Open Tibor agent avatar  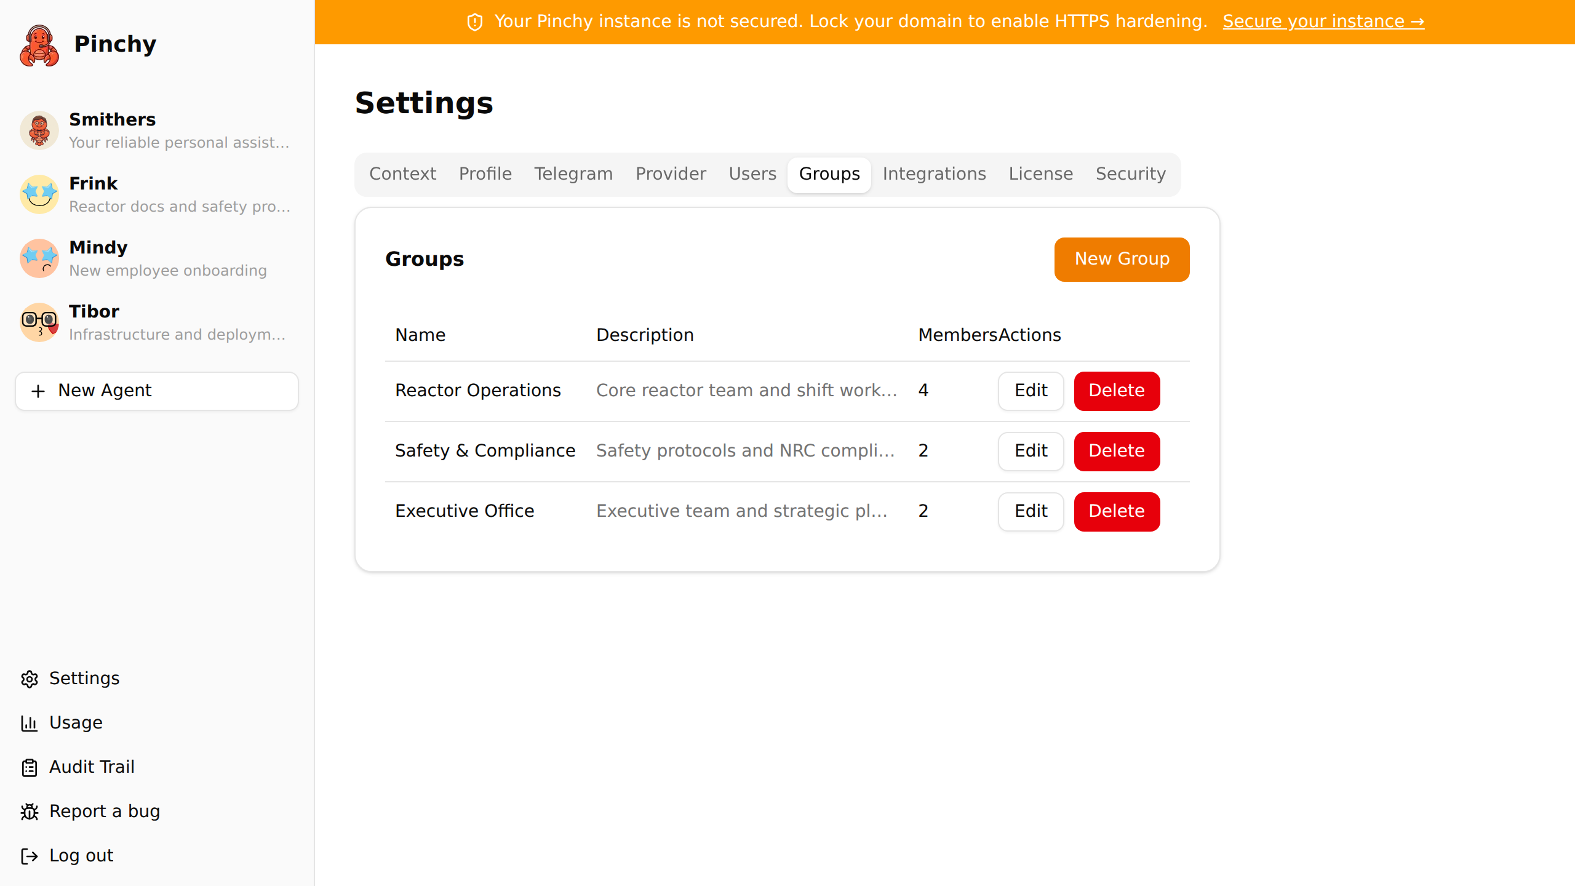39,322
